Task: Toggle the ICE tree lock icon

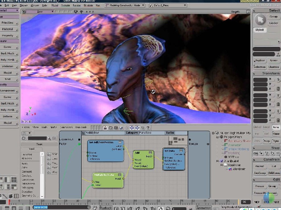Action: pyautogui.click(x=105, y=128)
